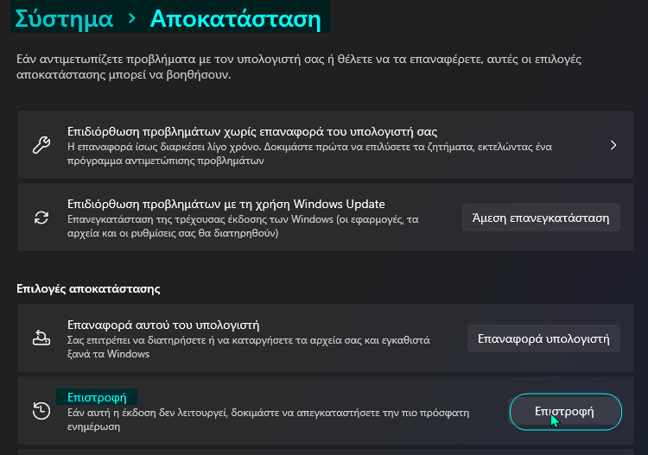Image resolution: width=648 pixels, height=455 pixels.
Task: Click the Windows Update sync arrows icon
Action: tap(41, 218)
